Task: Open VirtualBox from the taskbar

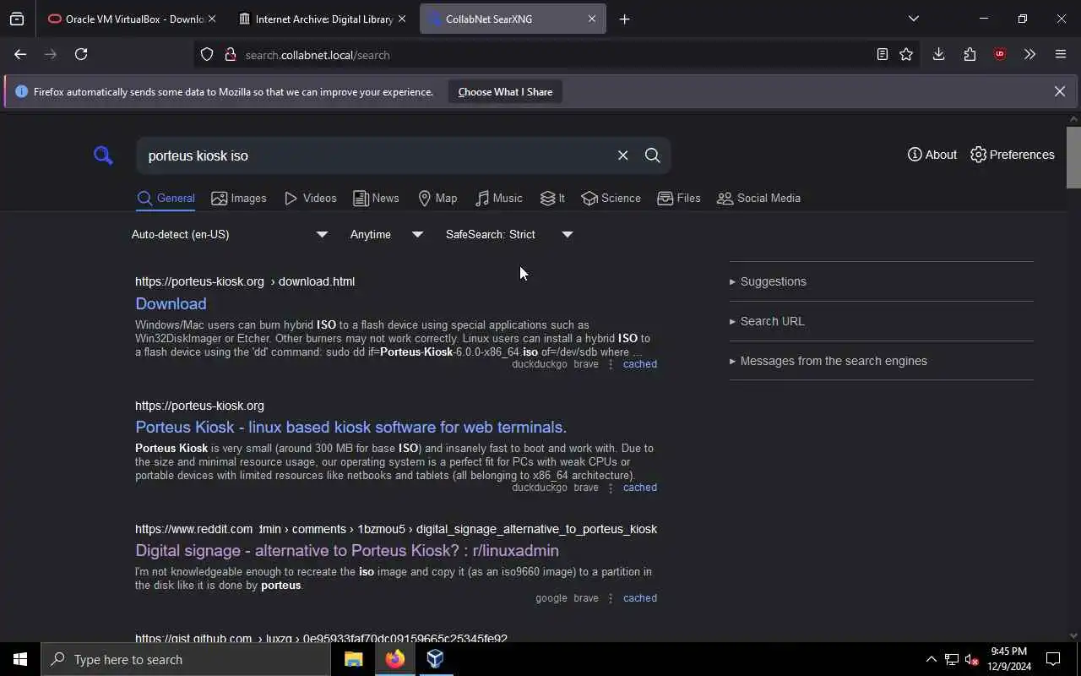Action: coord(435,659)
